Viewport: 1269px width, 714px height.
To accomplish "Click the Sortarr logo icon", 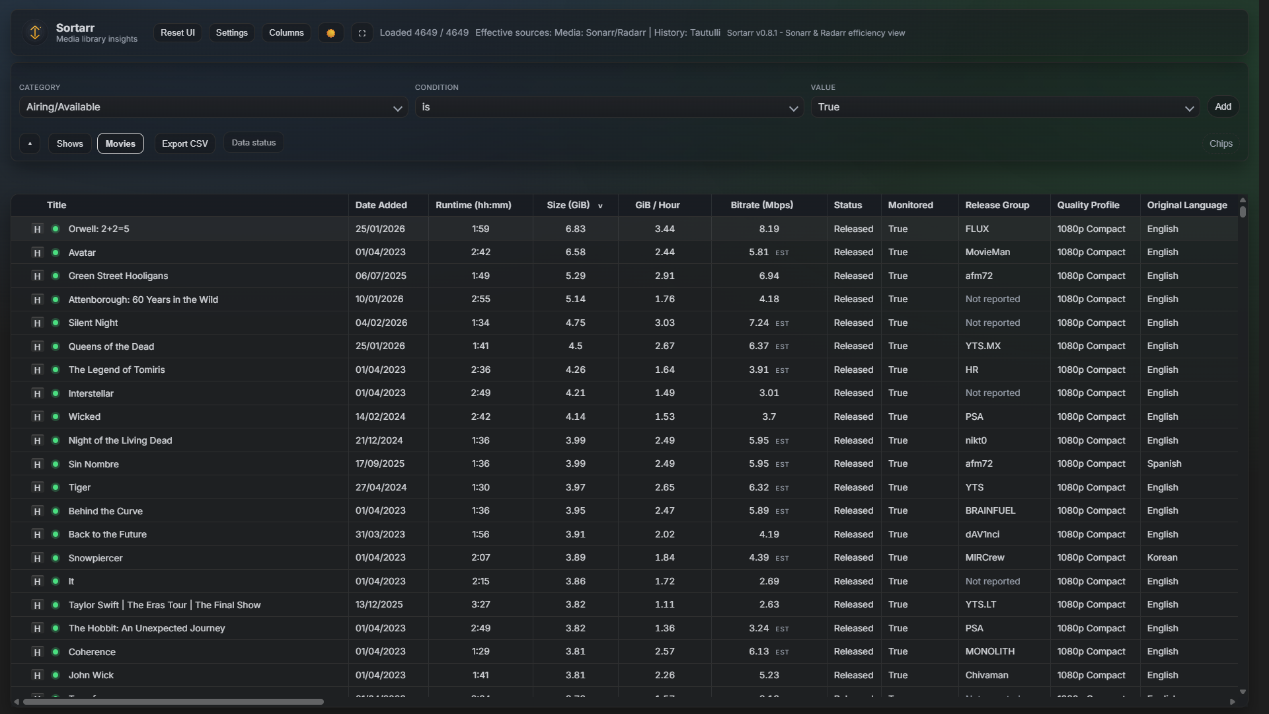I will tap(35, 32).
